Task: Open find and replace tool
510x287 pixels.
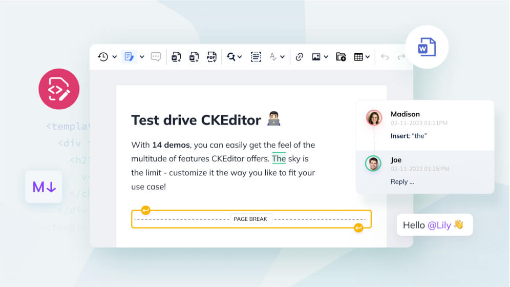Action: pos(231,57)
